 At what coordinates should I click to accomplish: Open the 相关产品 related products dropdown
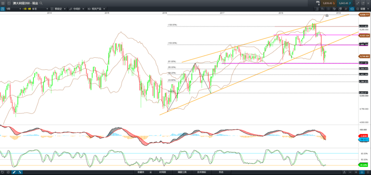96,9
